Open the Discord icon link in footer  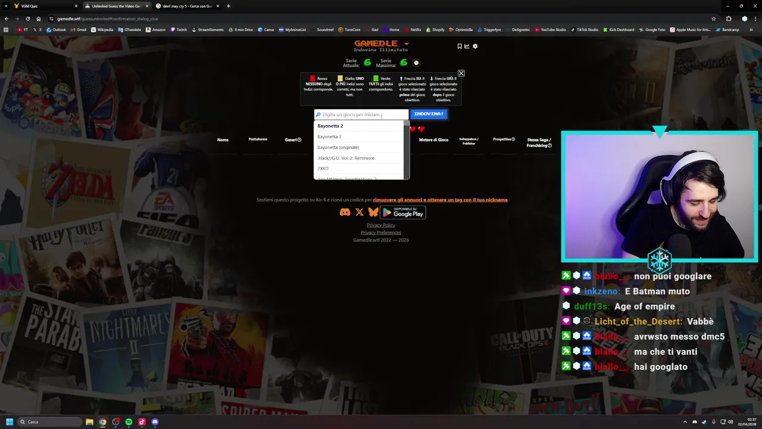[345, 212]
